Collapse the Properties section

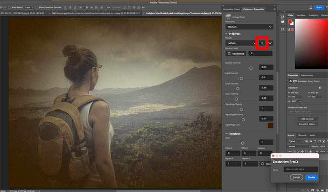226,34
